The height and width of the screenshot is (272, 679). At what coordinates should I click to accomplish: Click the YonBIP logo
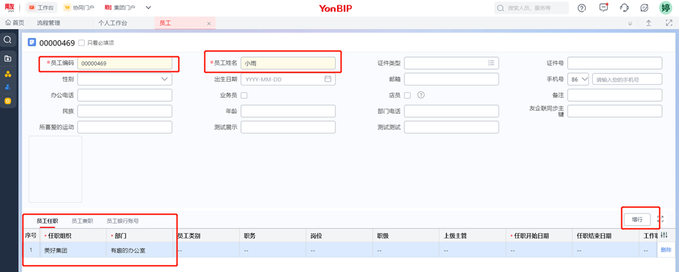[335, 8]
